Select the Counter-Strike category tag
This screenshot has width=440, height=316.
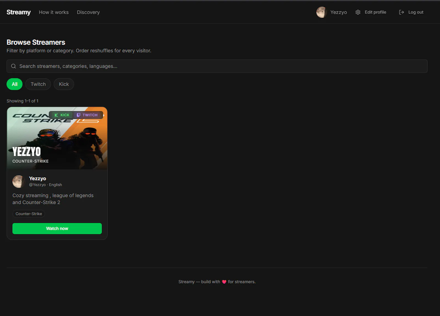(29, 214)
